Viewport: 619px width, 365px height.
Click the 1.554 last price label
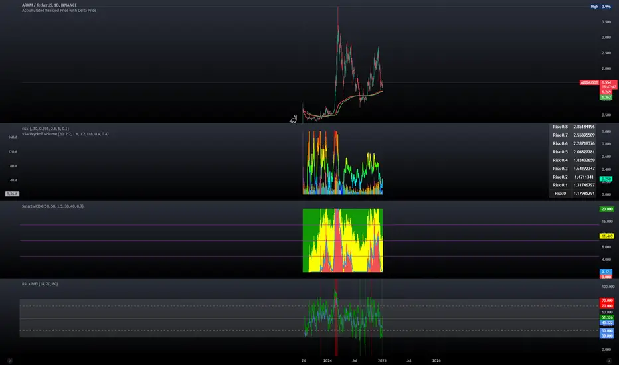(x=608, y=82)
